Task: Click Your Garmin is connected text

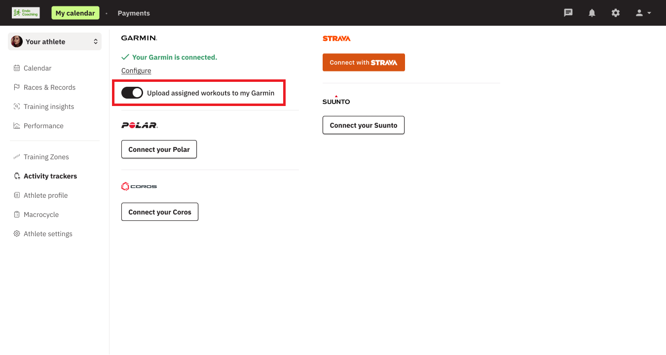Action: coord(175,57)
